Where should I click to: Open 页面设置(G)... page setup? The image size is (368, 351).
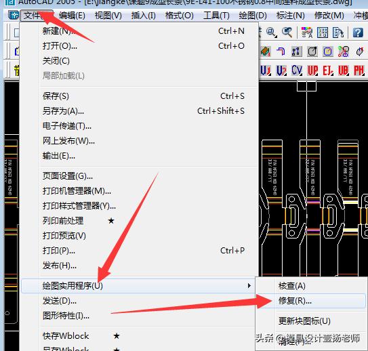pos(140,175)
